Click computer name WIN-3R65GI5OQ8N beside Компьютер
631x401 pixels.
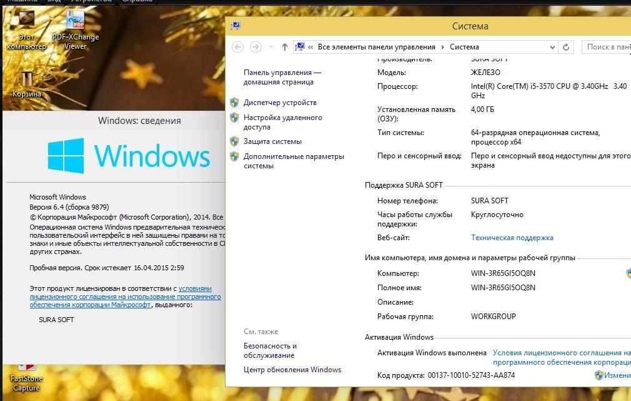pos(503,273)
